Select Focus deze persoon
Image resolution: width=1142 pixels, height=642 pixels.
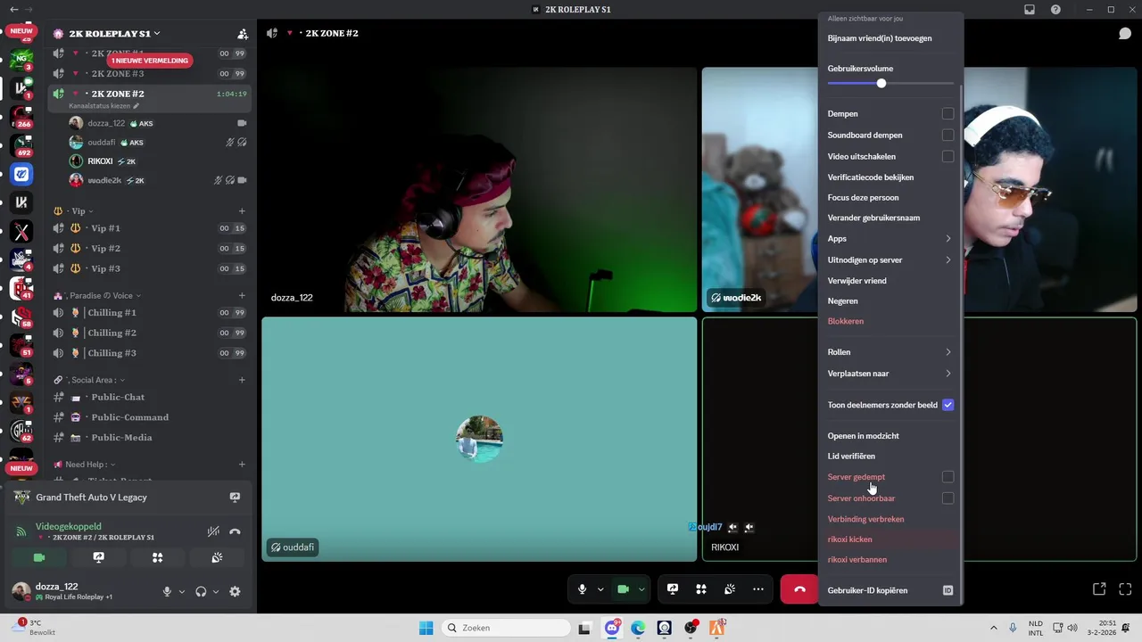(x=863, y=198)
